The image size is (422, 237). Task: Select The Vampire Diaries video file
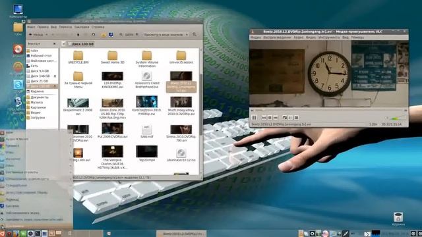(113, 157)
